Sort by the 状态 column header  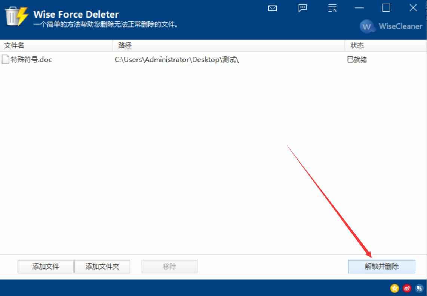pos(385,45)
